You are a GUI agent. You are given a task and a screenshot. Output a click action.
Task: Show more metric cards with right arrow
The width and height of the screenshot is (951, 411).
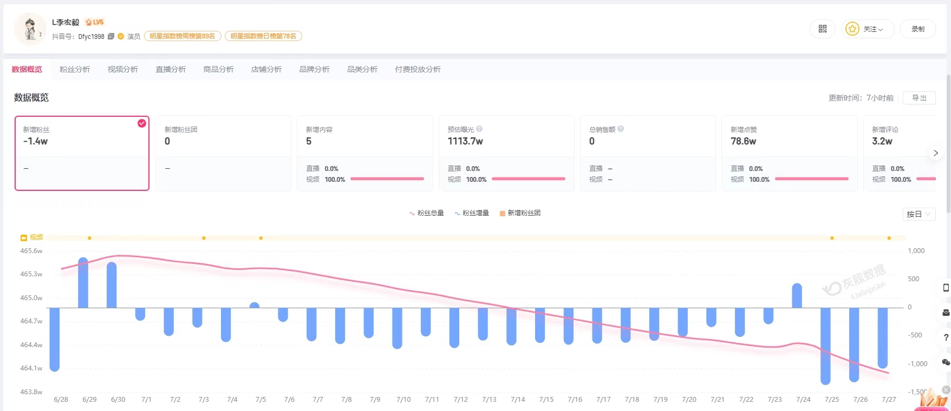coord(935,153)
